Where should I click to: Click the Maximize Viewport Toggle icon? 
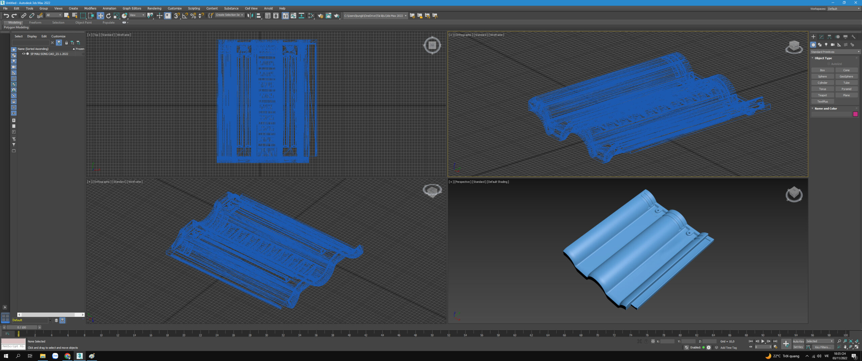click(857, 347)
